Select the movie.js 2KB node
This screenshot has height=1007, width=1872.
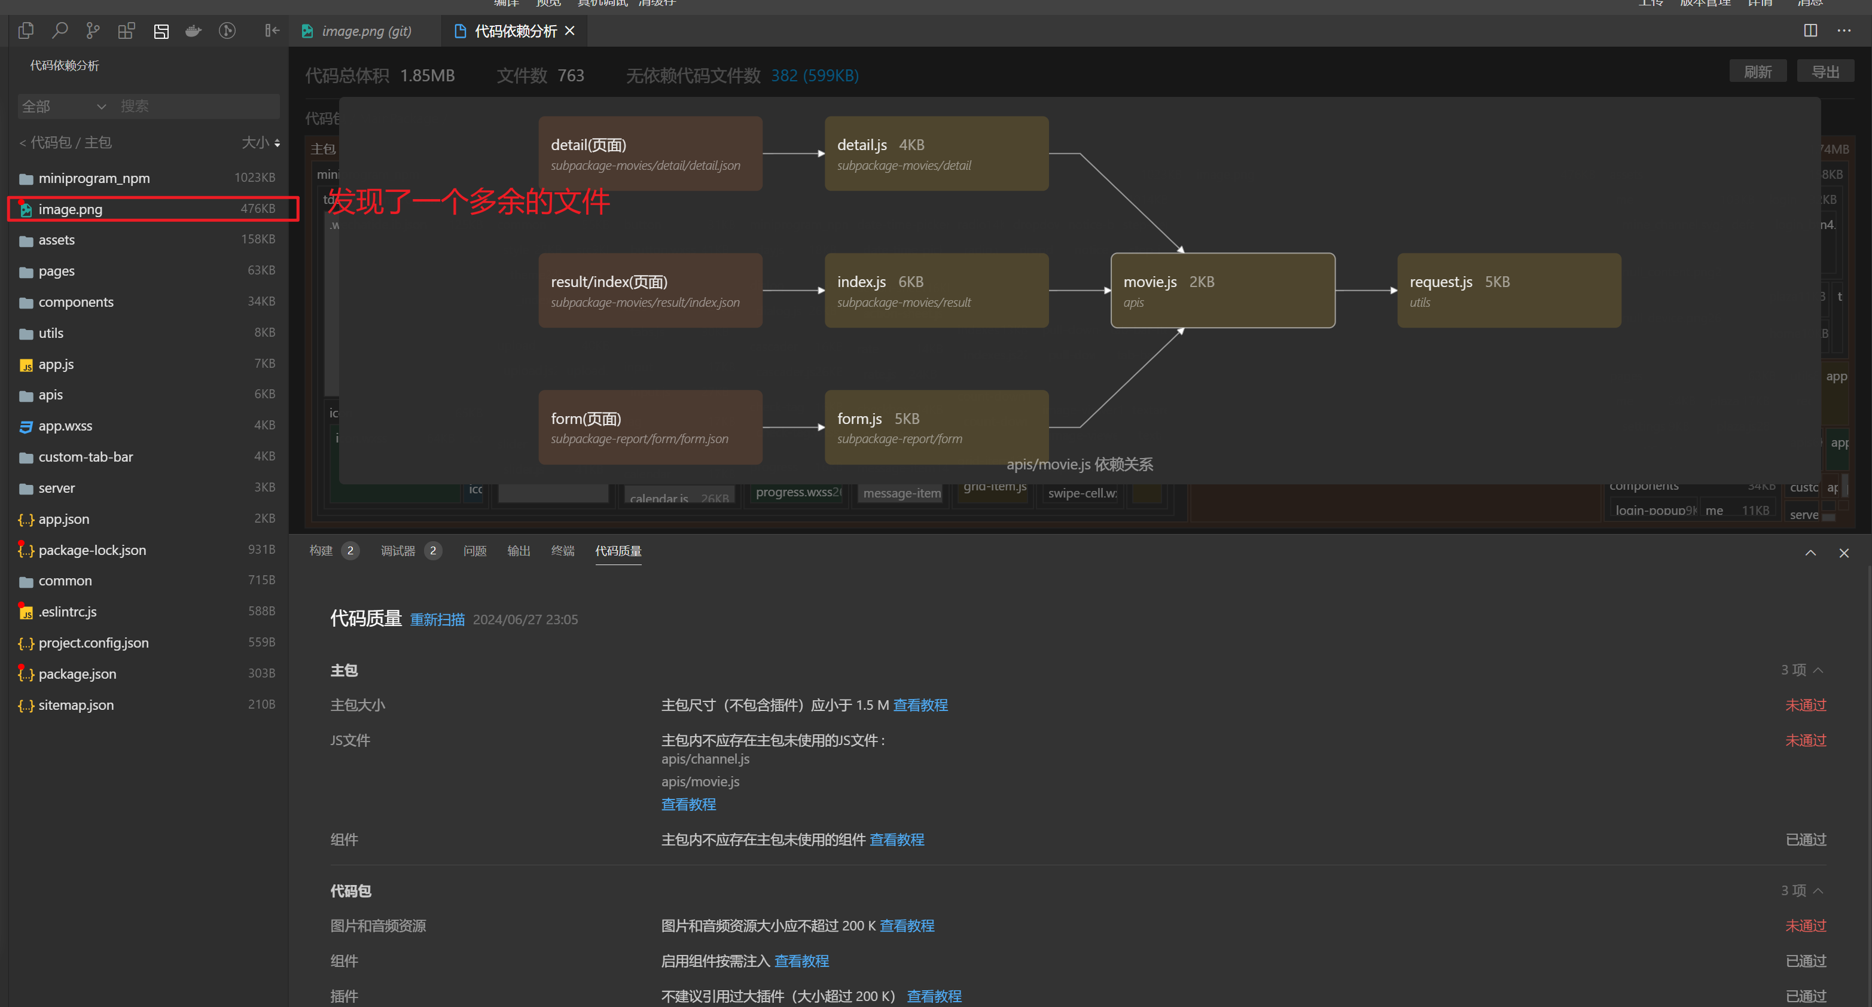click(1222, 291)
